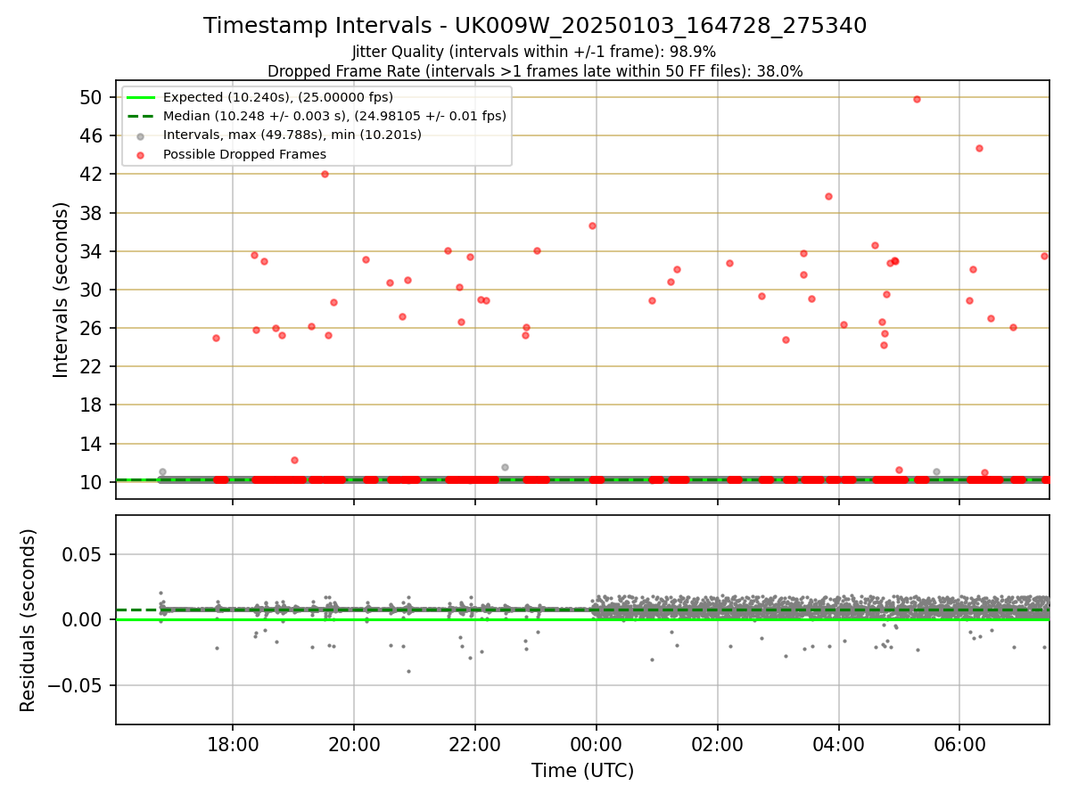This screenshot has height=802, width=1070.
Task: Click x-axis tick label '00:00'
Action: 597,744
